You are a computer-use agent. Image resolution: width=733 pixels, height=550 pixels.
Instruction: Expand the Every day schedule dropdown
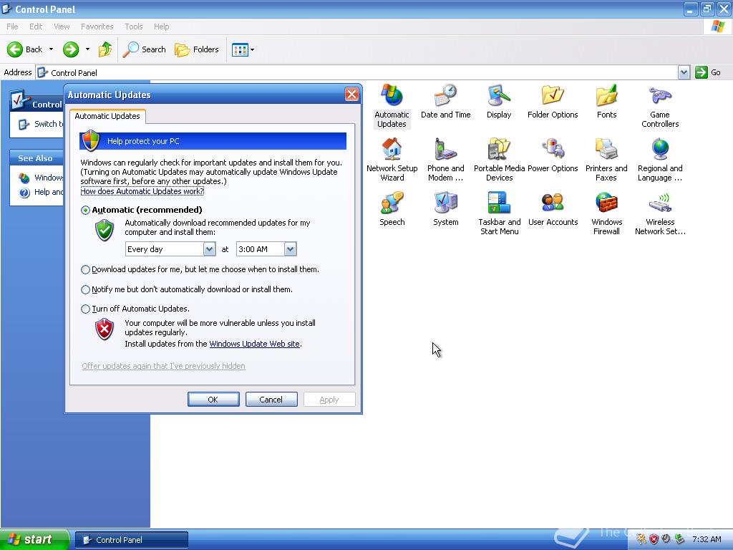(210, 249)
